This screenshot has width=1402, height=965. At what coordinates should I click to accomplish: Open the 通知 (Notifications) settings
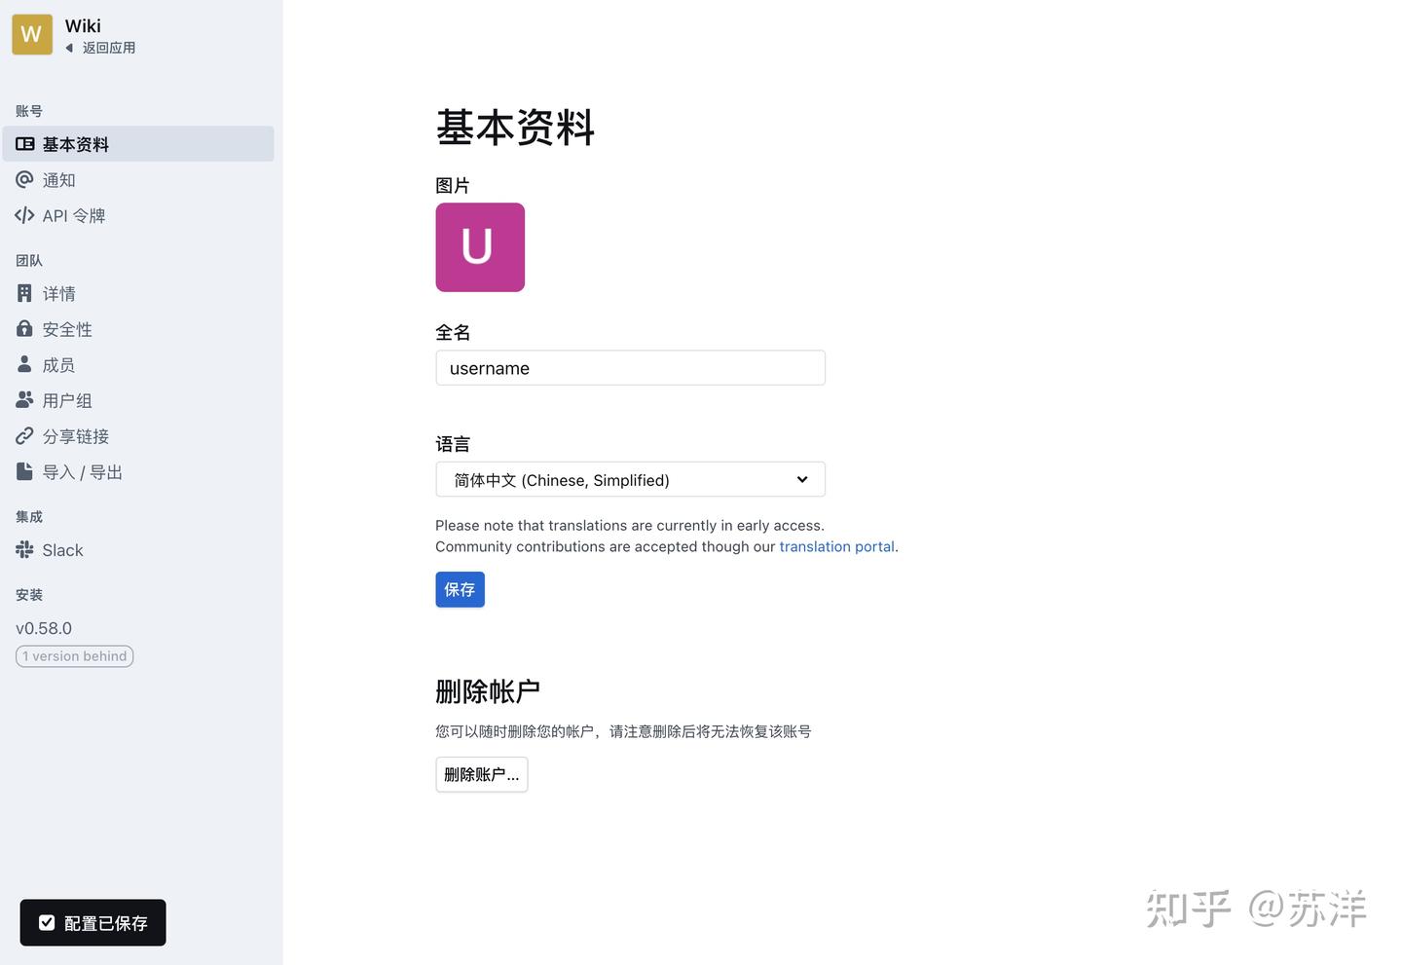click(58, 179)
